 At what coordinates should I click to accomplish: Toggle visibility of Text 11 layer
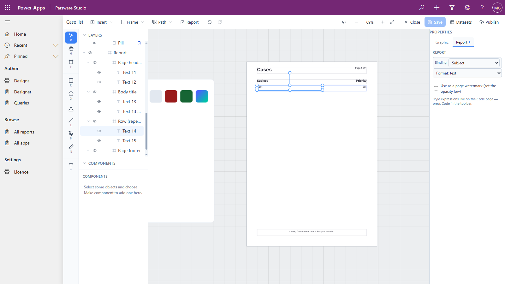click(x=99, y=72)
